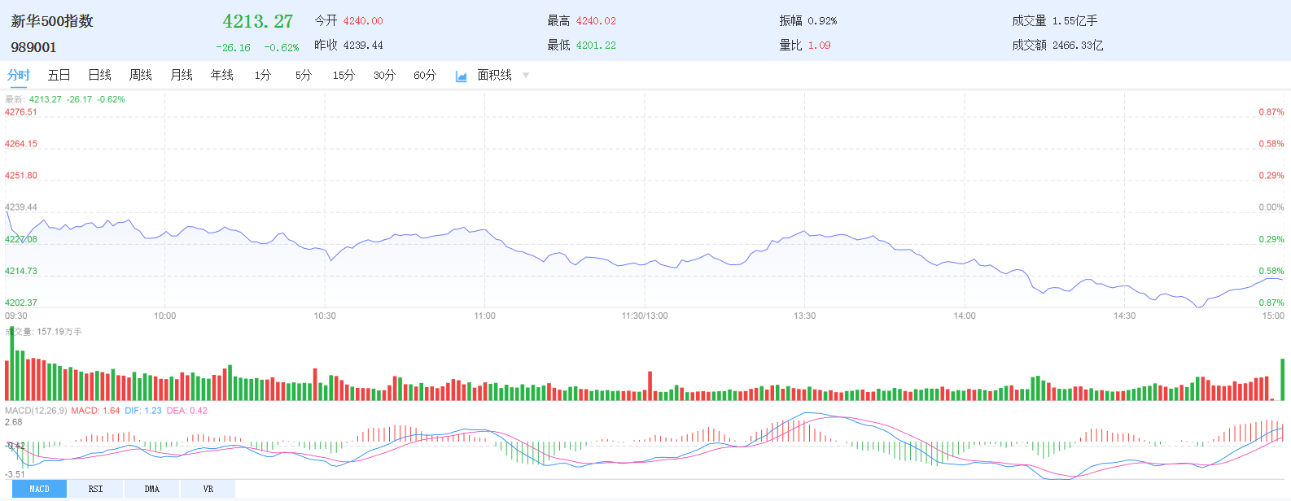This screenshot has height=501, width=1291.
Task: Click the 面积线 chart style label
Action: point(494,75)
